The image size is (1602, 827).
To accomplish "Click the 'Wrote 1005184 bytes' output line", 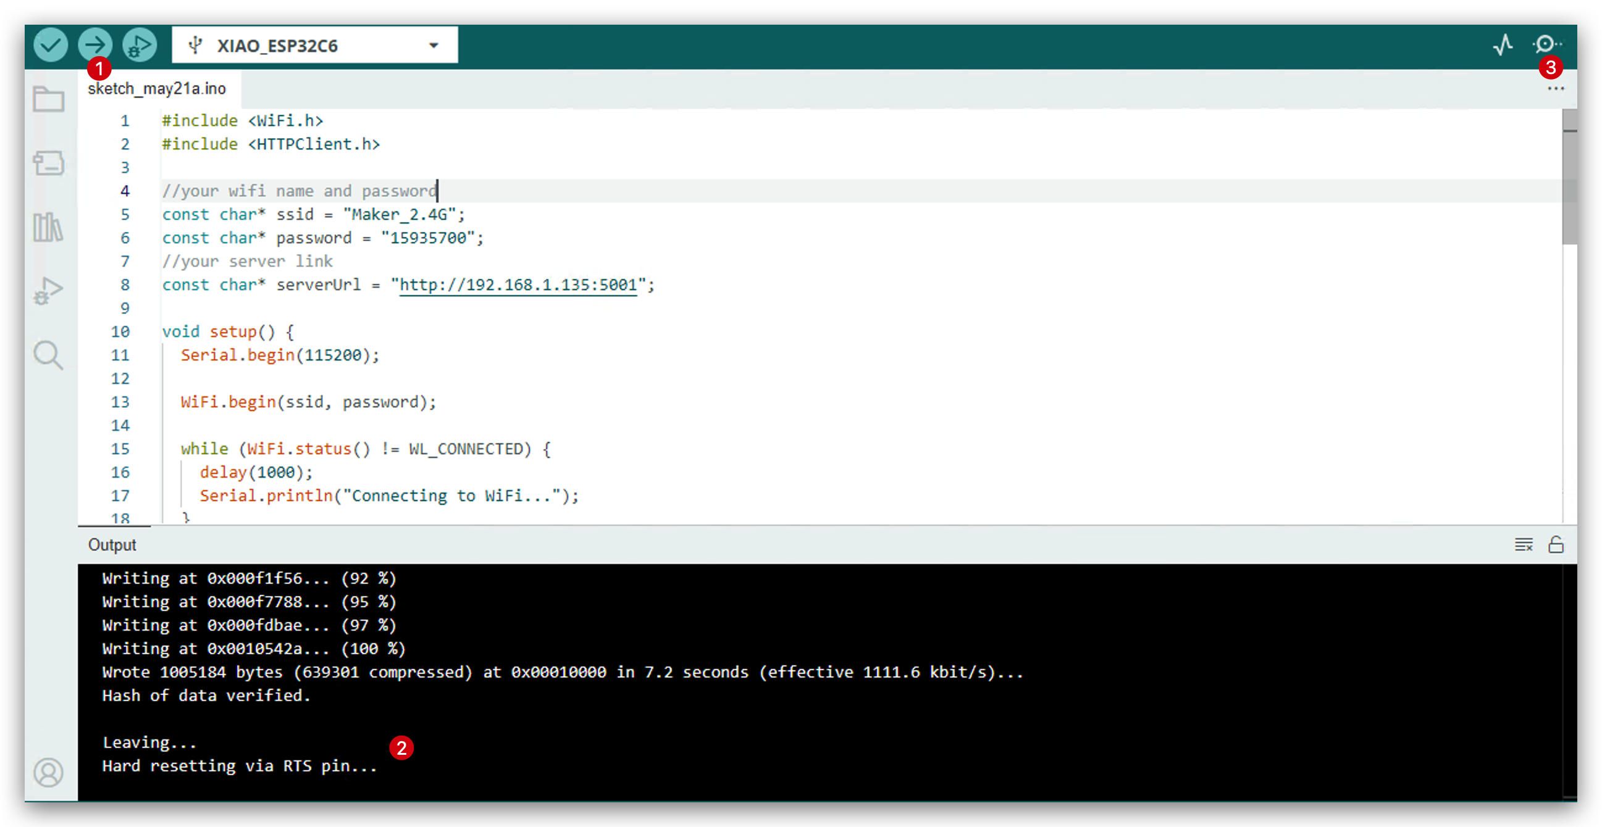I will click(563, 672).
